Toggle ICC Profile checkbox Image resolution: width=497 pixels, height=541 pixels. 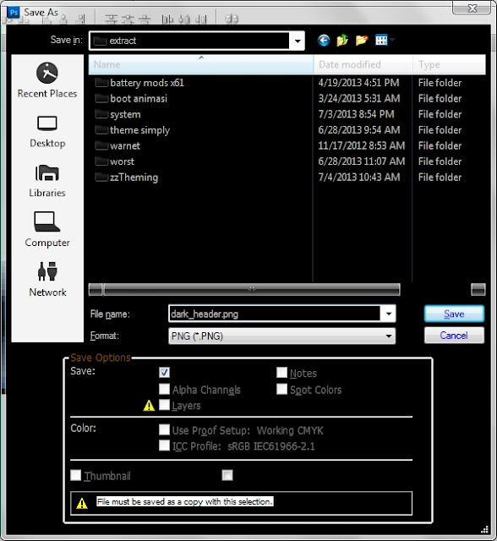(164, 445)
